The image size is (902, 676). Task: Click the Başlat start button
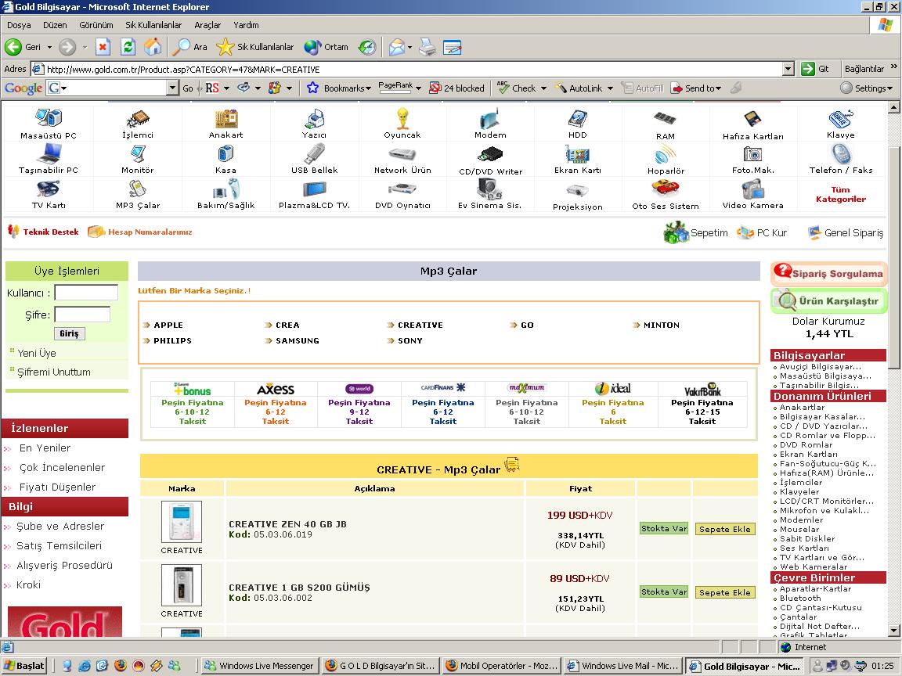[23, 666]
